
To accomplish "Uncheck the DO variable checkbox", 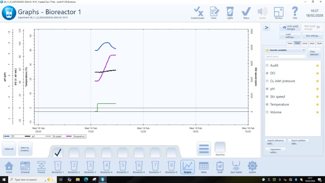I will click(x=267, y=73).
